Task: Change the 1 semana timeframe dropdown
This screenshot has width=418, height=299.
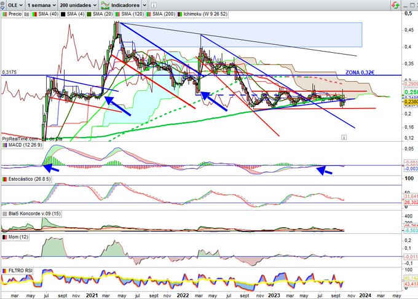Action: pos(42,5)
